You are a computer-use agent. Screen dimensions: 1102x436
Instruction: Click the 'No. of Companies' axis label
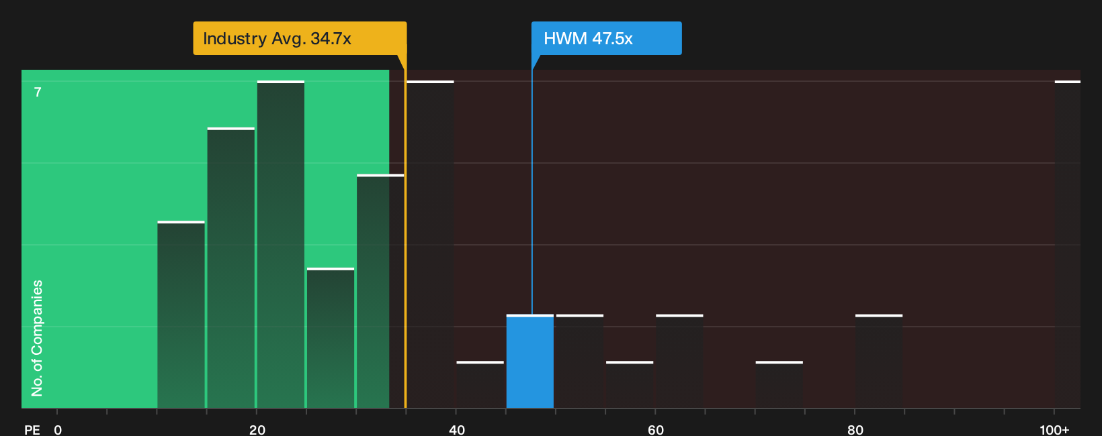pos(37,338)
